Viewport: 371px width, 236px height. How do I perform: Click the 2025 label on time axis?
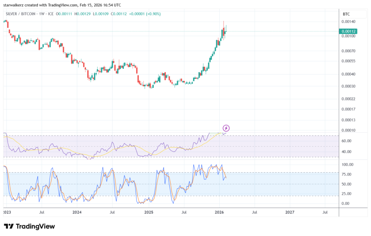(x=149, y=211)
